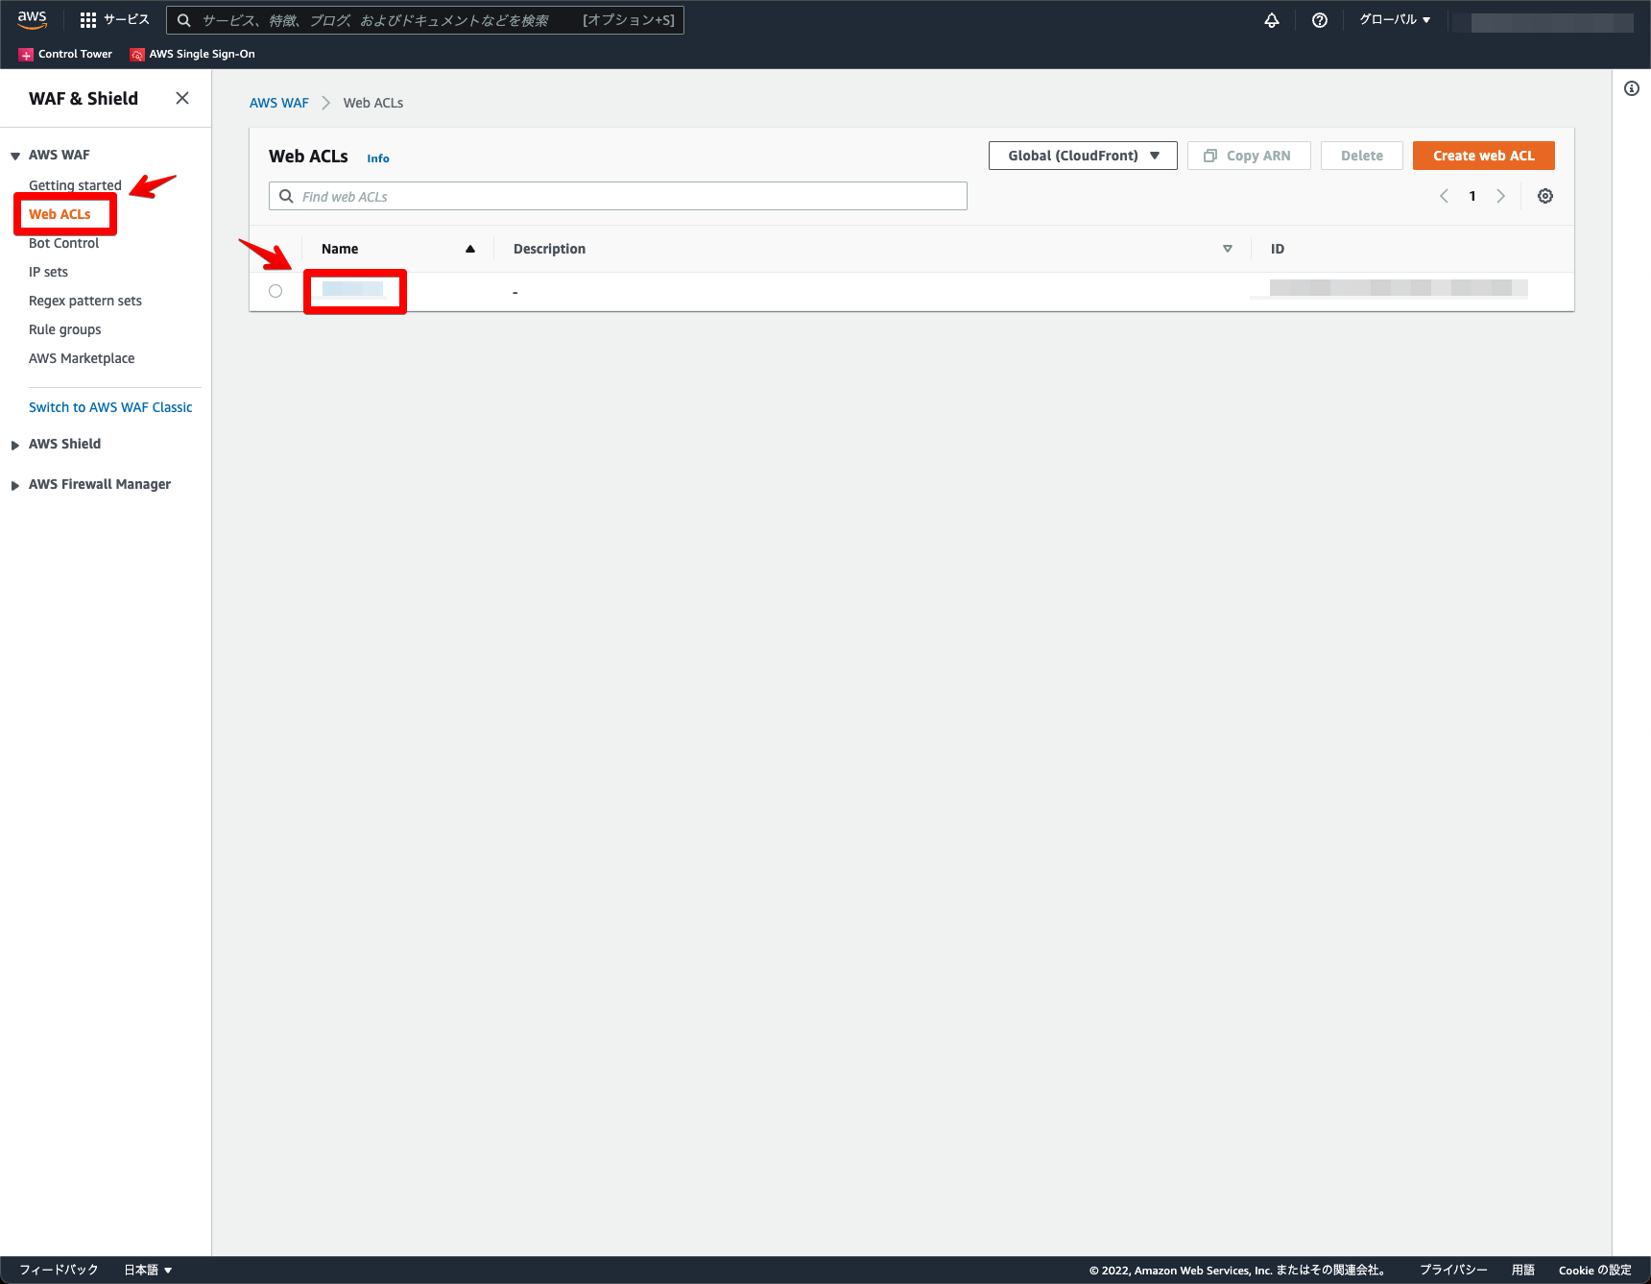
Task: Click page number 1
Action: pyautogui.click(x=1472, y=196)
